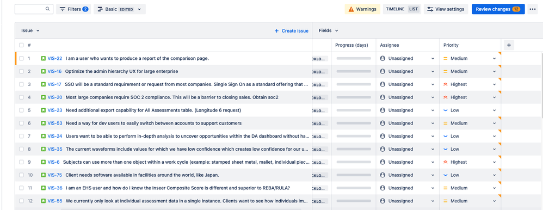Click the Highest priority icon on VIS-17
The width and height of the screenshot is (543, 210).
click(x=446, y=84)
